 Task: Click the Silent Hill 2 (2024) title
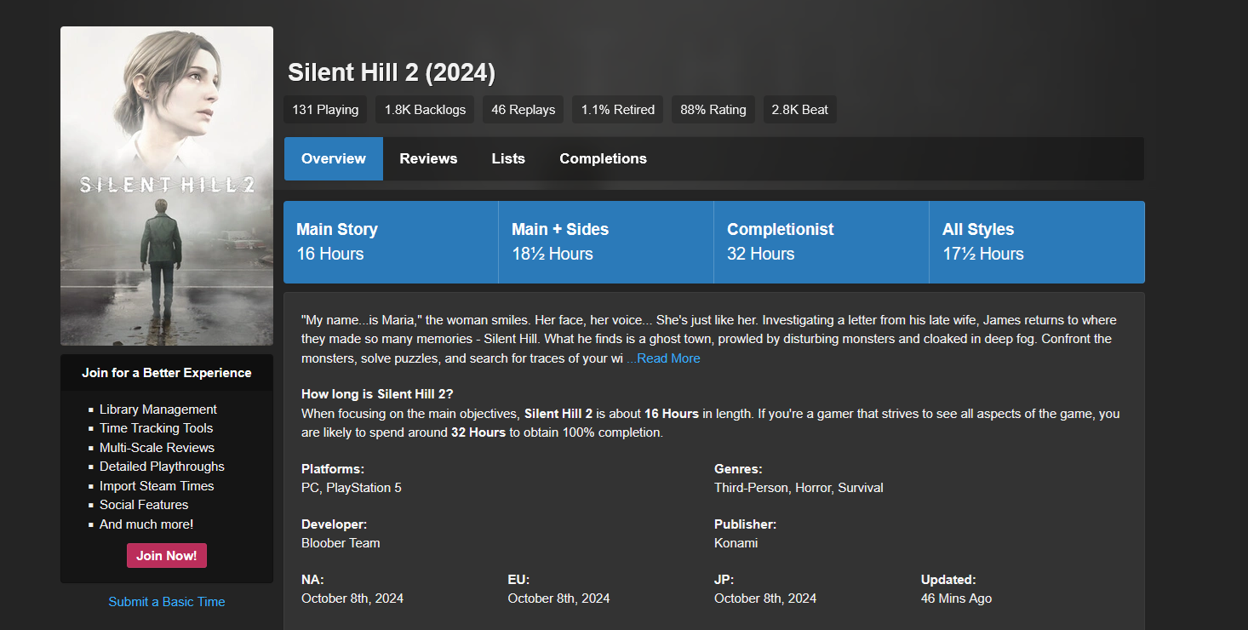(392, 72)
